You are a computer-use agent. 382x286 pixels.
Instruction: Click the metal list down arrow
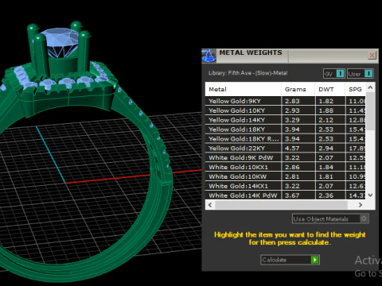click(371, 195)
